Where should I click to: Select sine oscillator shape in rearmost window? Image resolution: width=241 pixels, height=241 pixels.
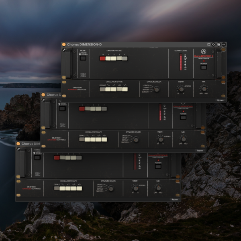(62, 188)
